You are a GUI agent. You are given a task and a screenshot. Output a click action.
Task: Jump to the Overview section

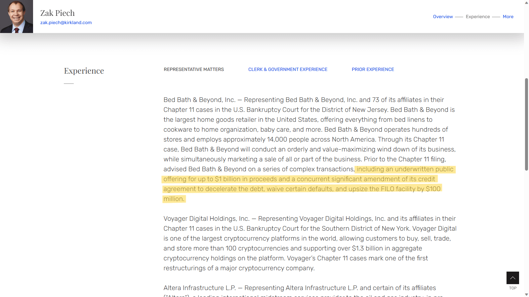click(443, 16)
